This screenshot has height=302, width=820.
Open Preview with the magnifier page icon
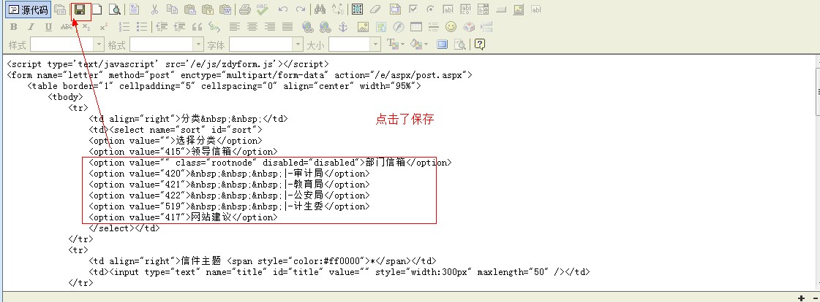click(114, 10)
